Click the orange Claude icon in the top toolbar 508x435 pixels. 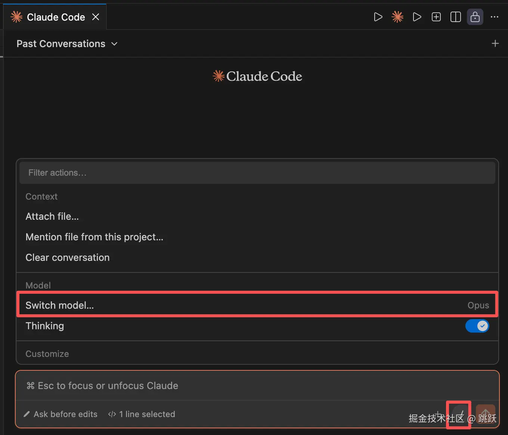click(x=397, y=17)
